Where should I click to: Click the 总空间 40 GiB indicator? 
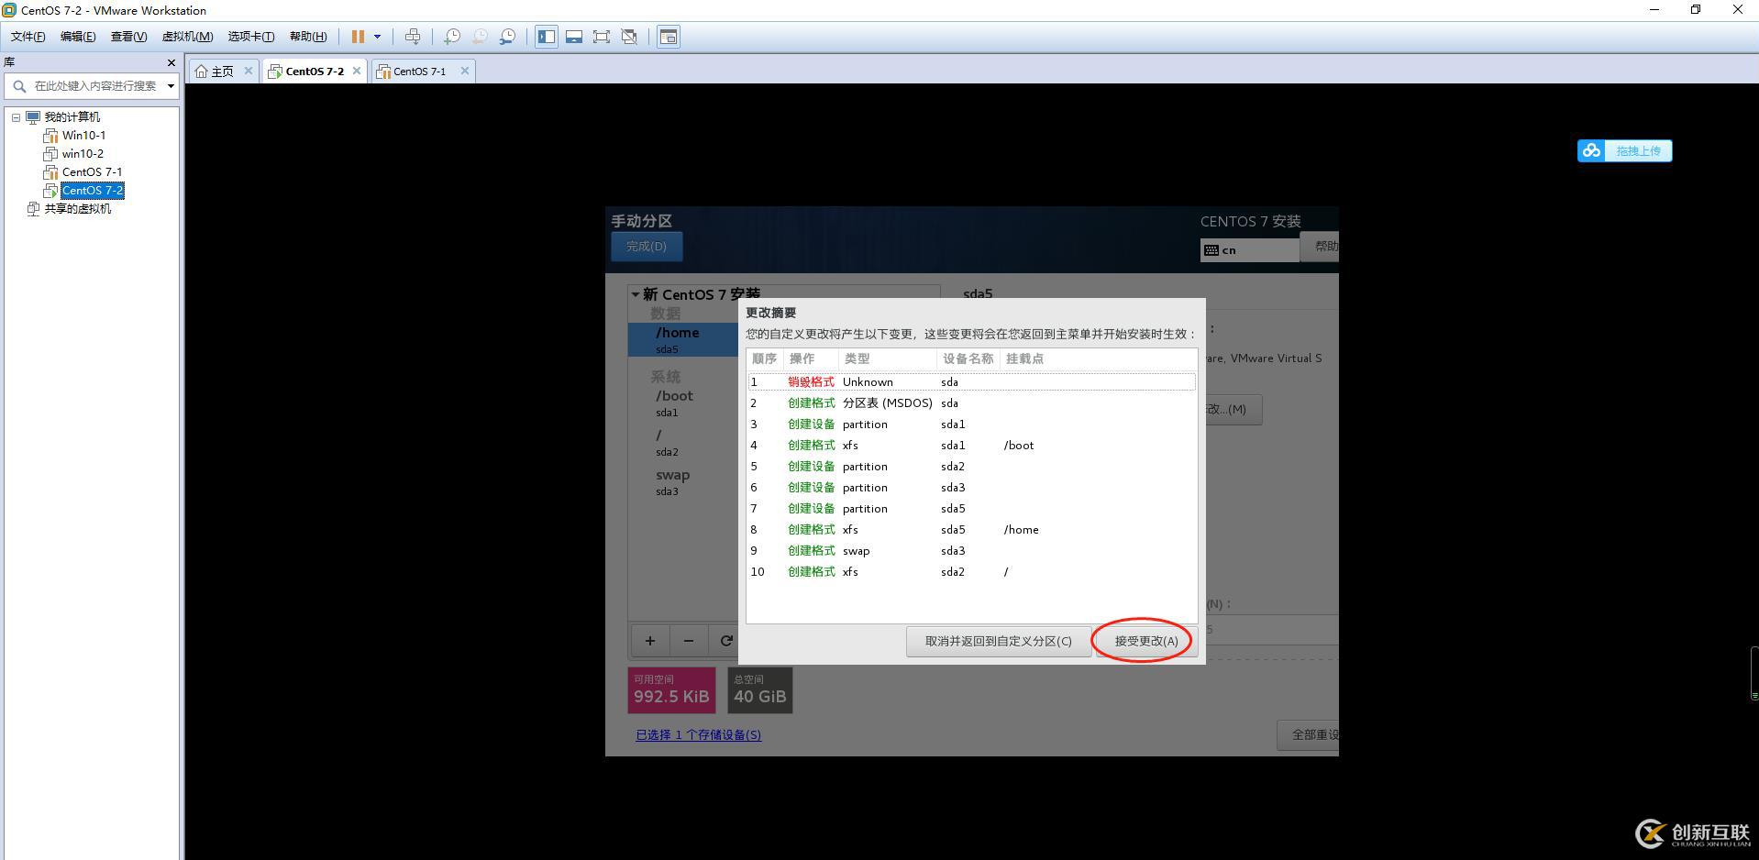(760, 690)
